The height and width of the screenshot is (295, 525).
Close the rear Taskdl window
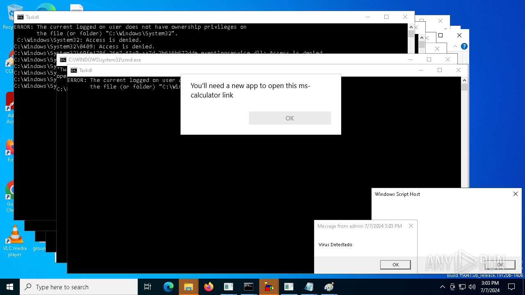[405, 17]
